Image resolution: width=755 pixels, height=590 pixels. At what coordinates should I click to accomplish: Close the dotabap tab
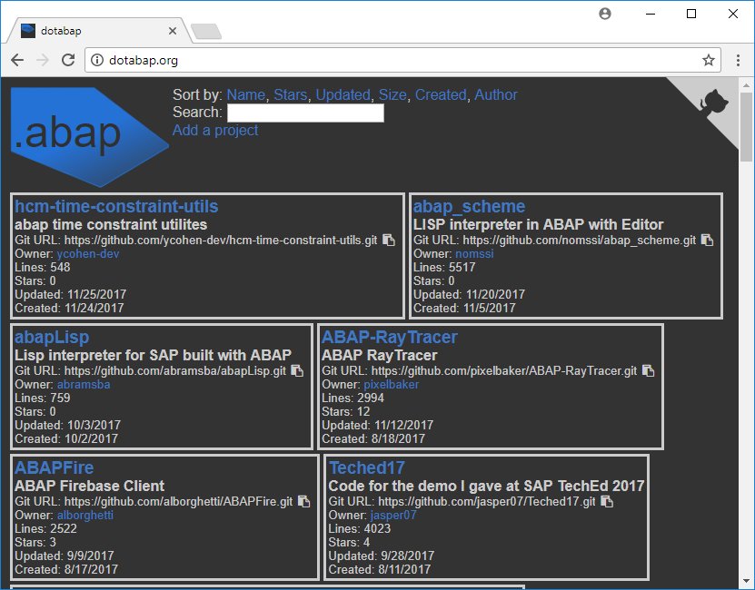(x=173, y=31)
